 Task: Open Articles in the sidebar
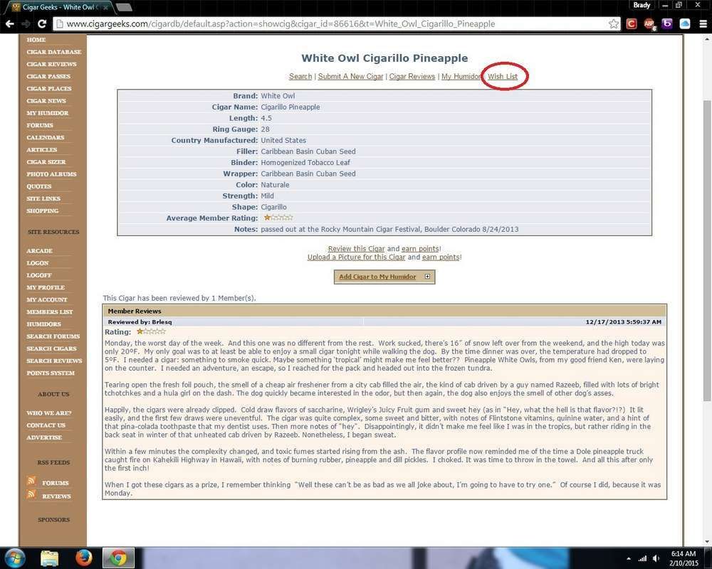[x=42, y=150]
